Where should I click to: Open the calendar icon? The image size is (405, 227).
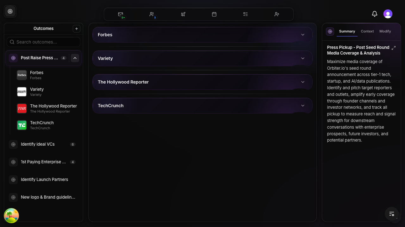214,14
